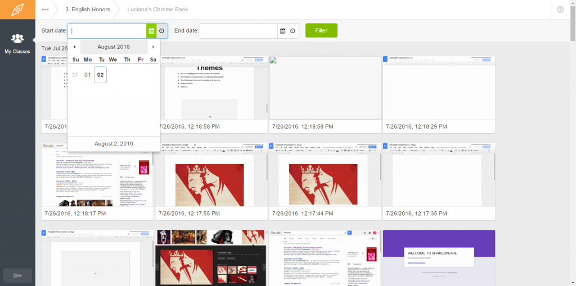Open the help question mark icon
The height and width of the screenshot is (286, 576).
pos(560,10)
